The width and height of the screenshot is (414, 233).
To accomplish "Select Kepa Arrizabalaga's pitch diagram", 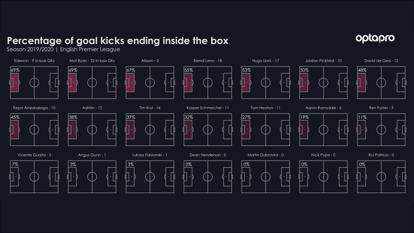I will (34, 130).
